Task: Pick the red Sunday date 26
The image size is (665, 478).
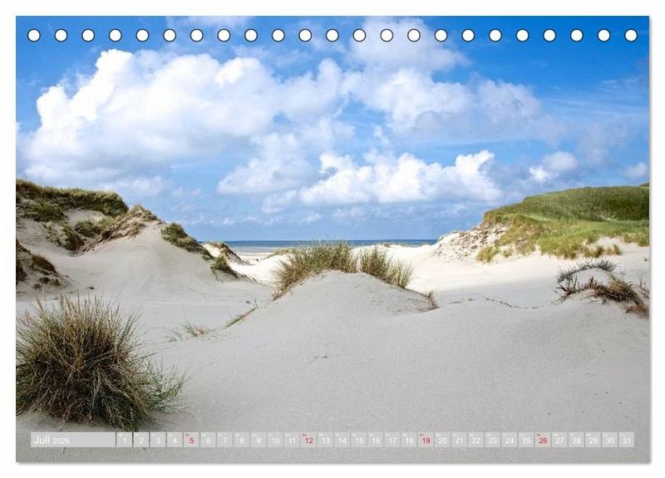Action: tap(544, 440)
